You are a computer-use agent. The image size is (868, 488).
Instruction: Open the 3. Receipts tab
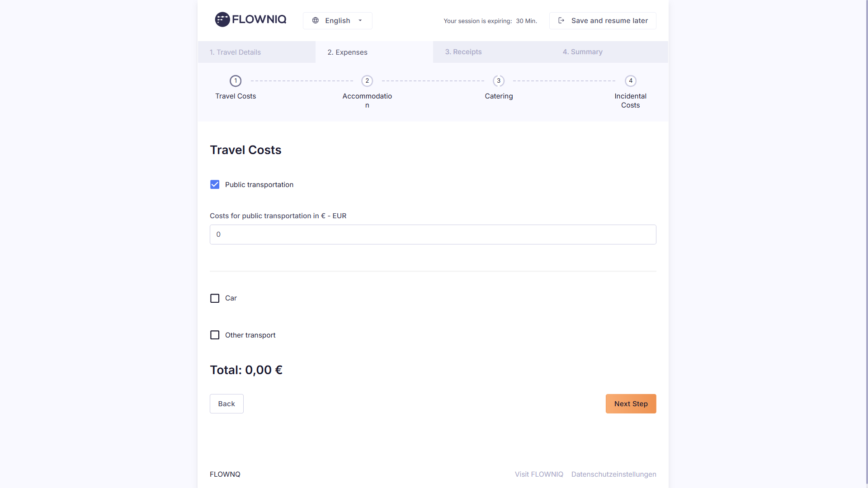[463, 52]
